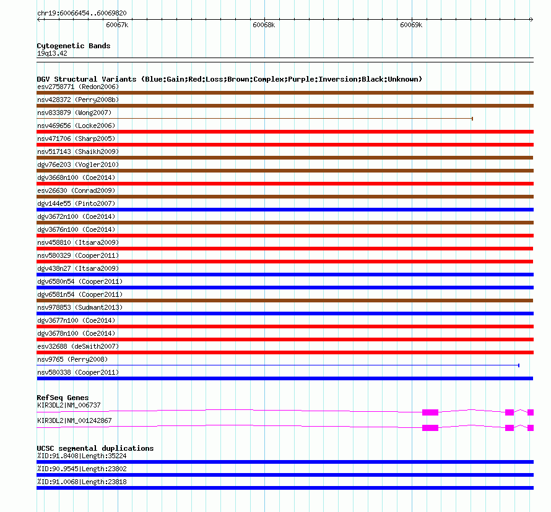Click the left arrowhead of the ruler

(38, 19)
